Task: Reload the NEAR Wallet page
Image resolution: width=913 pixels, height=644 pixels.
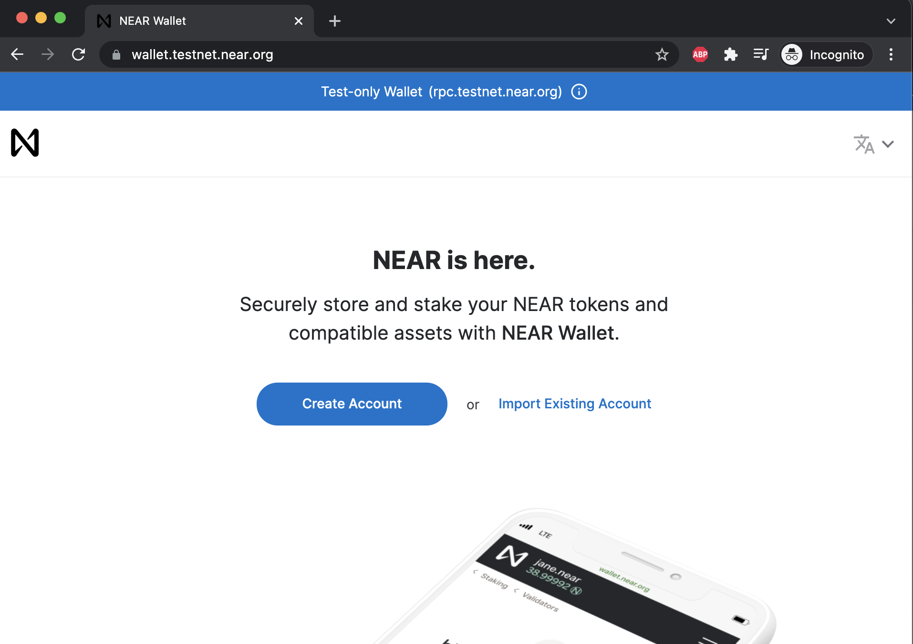Action: point(78,54)
